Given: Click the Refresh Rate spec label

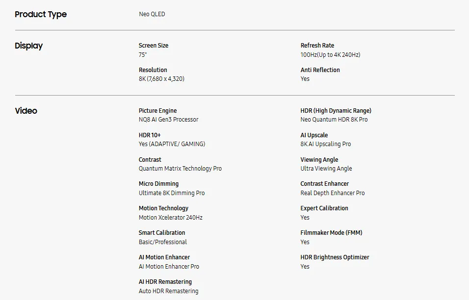Looking at the screenshot, I should 317,46.
